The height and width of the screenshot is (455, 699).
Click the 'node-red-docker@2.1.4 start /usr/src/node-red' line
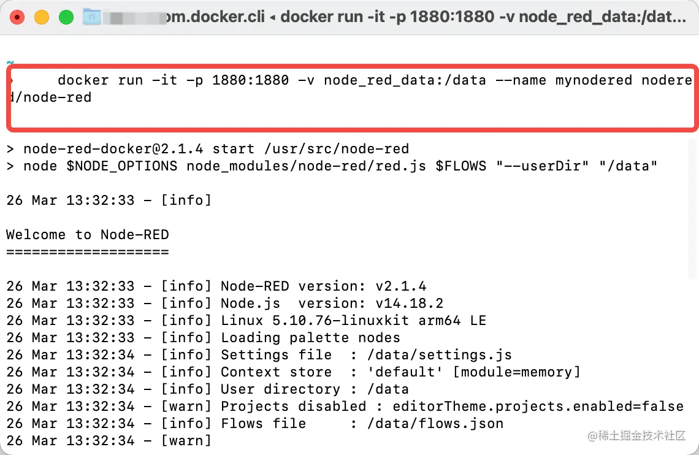coord(208,148)
